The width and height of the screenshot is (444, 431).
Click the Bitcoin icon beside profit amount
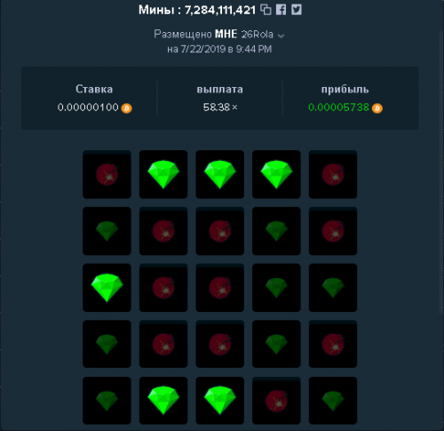pyautogui.click(x=377, y=108)
